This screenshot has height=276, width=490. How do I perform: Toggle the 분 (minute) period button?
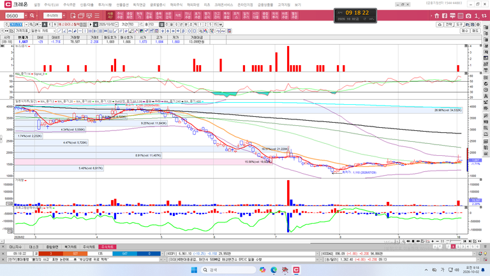pyautogui.click(x=186, y=24)
